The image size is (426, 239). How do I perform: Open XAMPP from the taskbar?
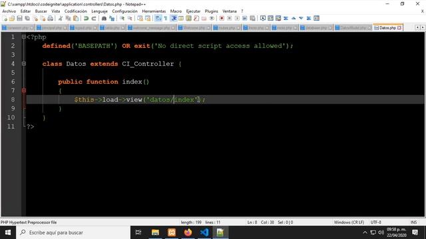point(172,232)
